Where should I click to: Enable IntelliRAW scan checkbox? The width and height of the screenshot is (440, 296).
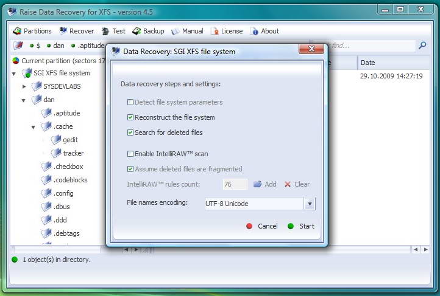click(130, 154)
